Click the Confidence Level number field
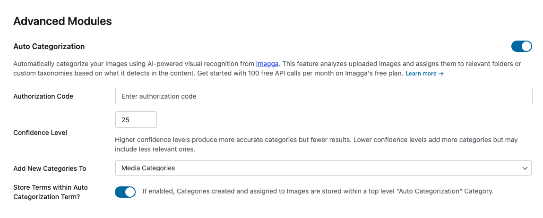This screenshot has width=543, height=218. 136,120
